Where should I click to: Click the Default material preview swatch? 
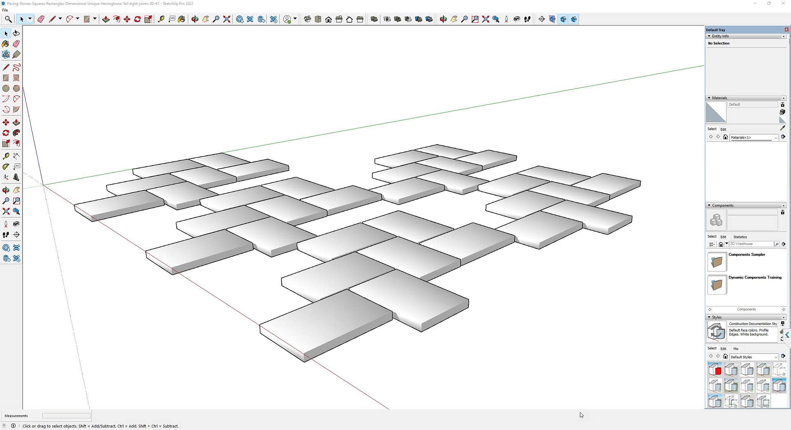(x=716, y=112)
